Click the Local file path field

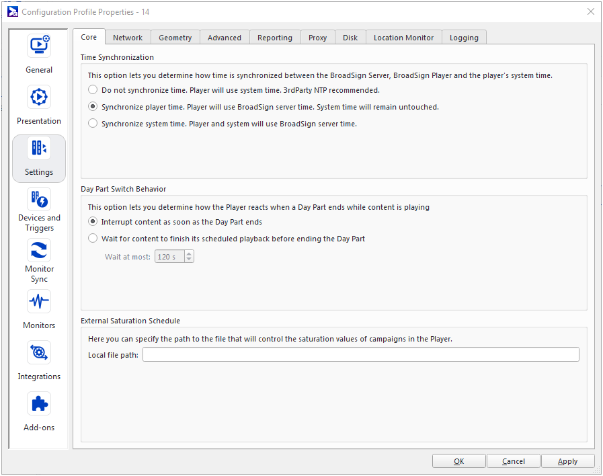[x=360, y=355]
